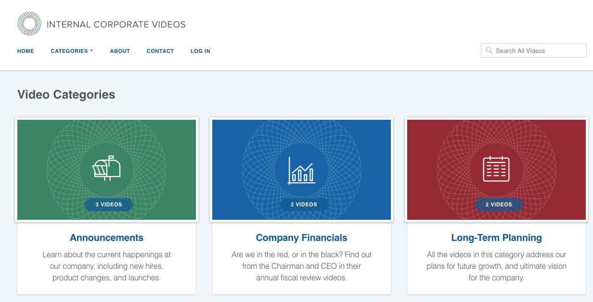Click the magnifying glass search icon
This screenshot has width=593, height=302.
(x=489, y=50)
